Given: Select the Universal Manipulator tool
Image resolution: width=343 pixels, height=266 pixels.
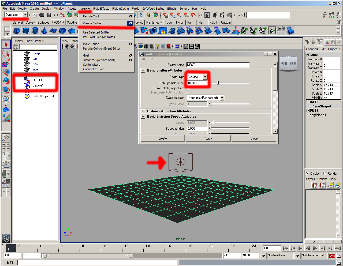Looking at the screenshot, I should (x=6, y=99).
